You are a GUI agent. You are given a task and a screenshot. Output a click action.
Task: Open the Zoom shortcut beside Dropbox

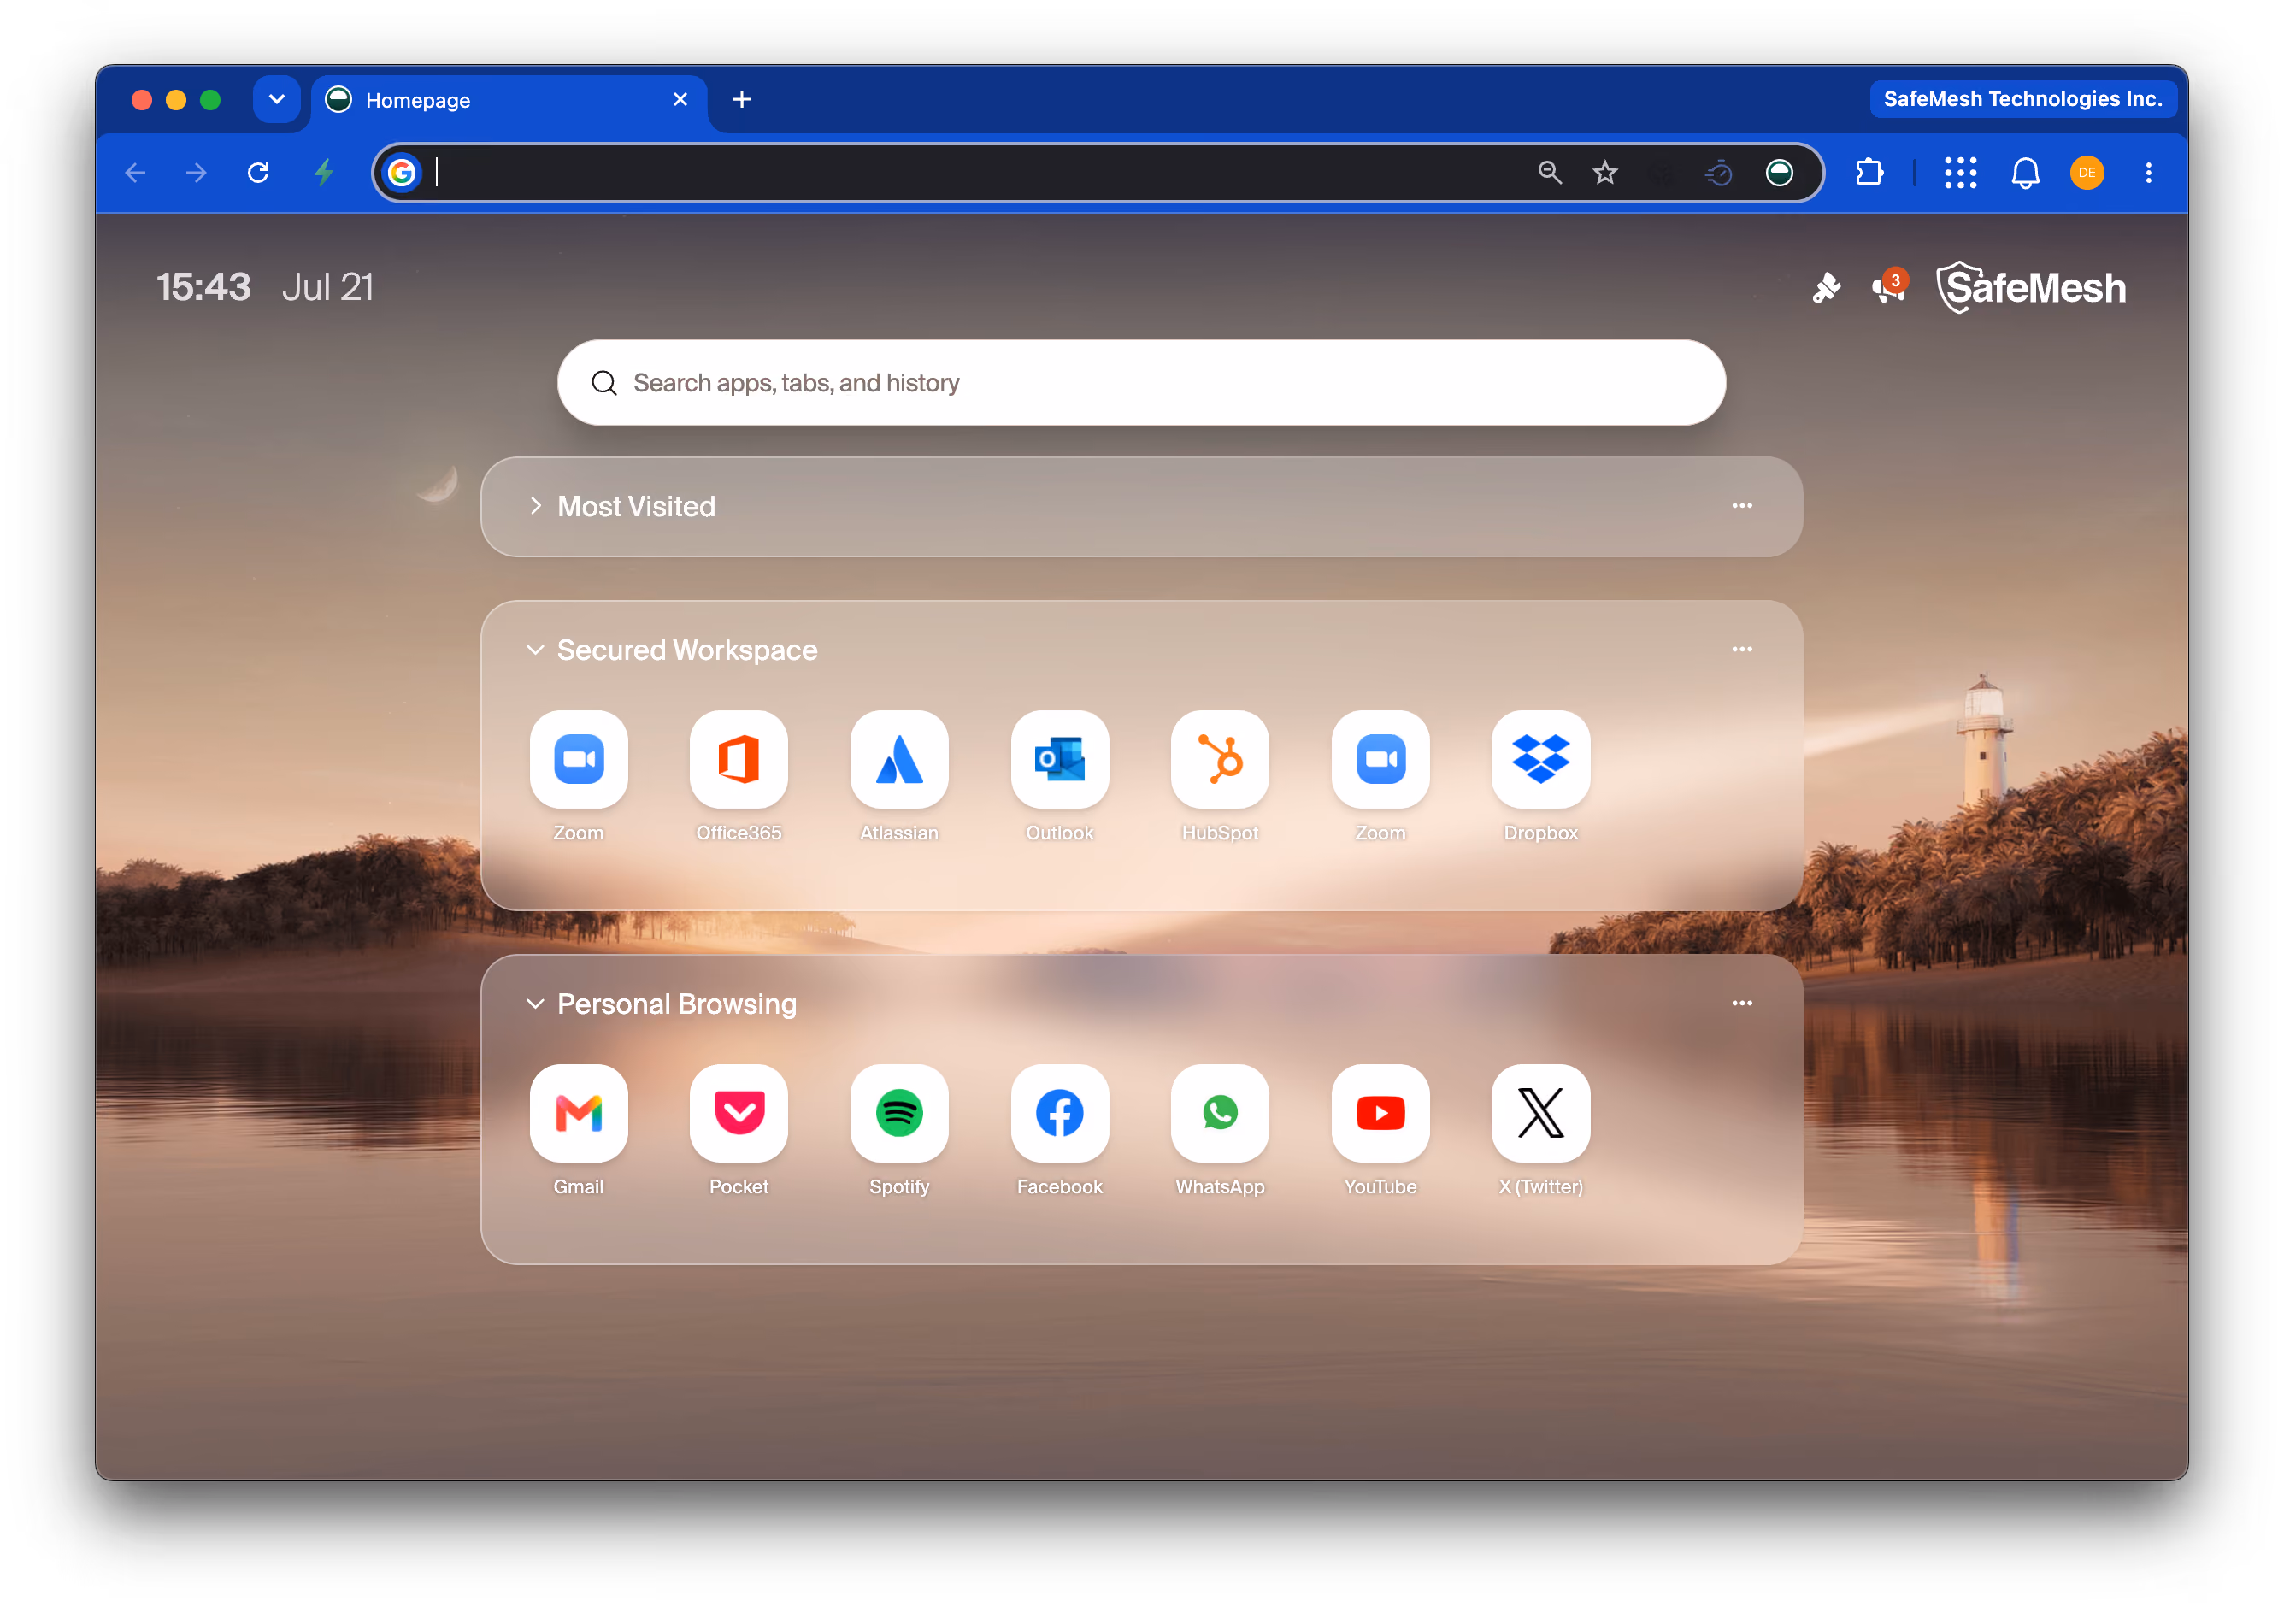coord(1380,759)
